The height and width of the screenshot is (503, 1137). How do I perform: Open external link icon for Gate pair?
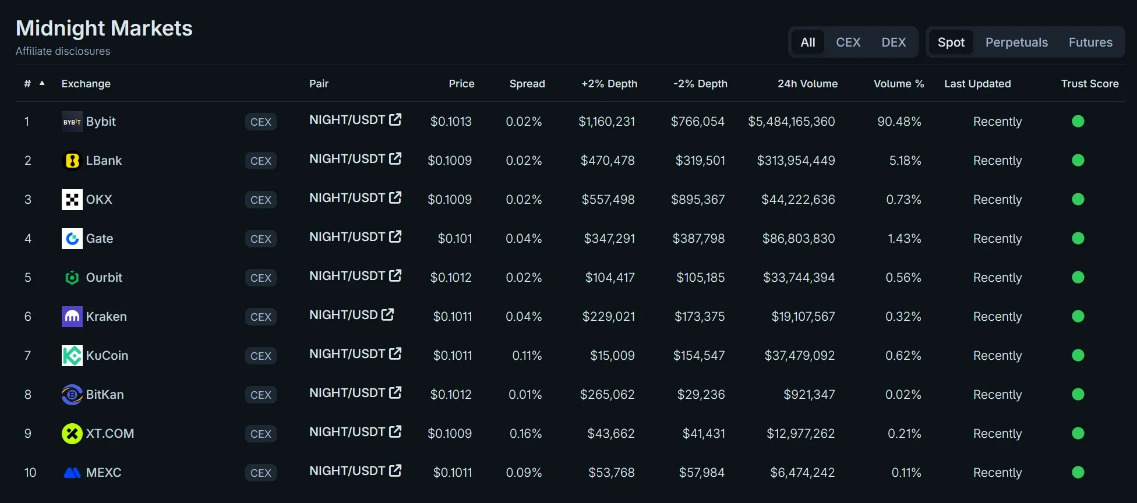click(395, 236)
